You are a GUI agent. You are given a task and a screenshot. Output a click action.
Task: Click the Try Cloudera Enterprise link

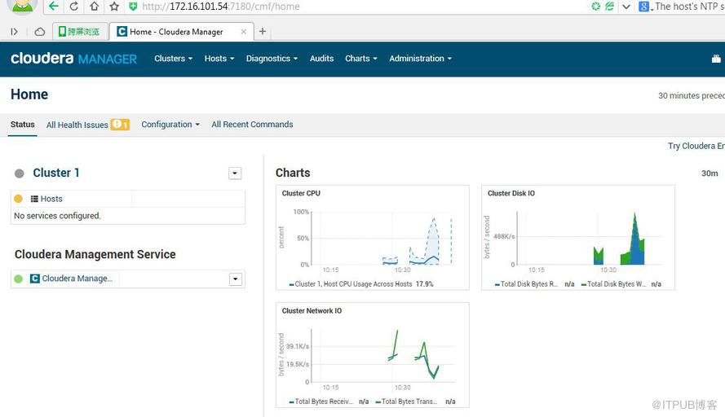696,146
